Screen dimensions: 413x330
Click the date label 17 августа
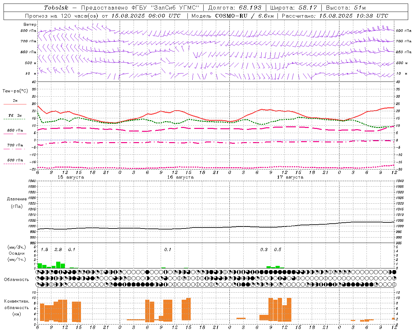(290, 177)
